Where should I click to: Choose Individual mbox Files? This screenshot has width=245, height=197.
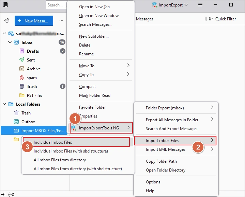76,142
